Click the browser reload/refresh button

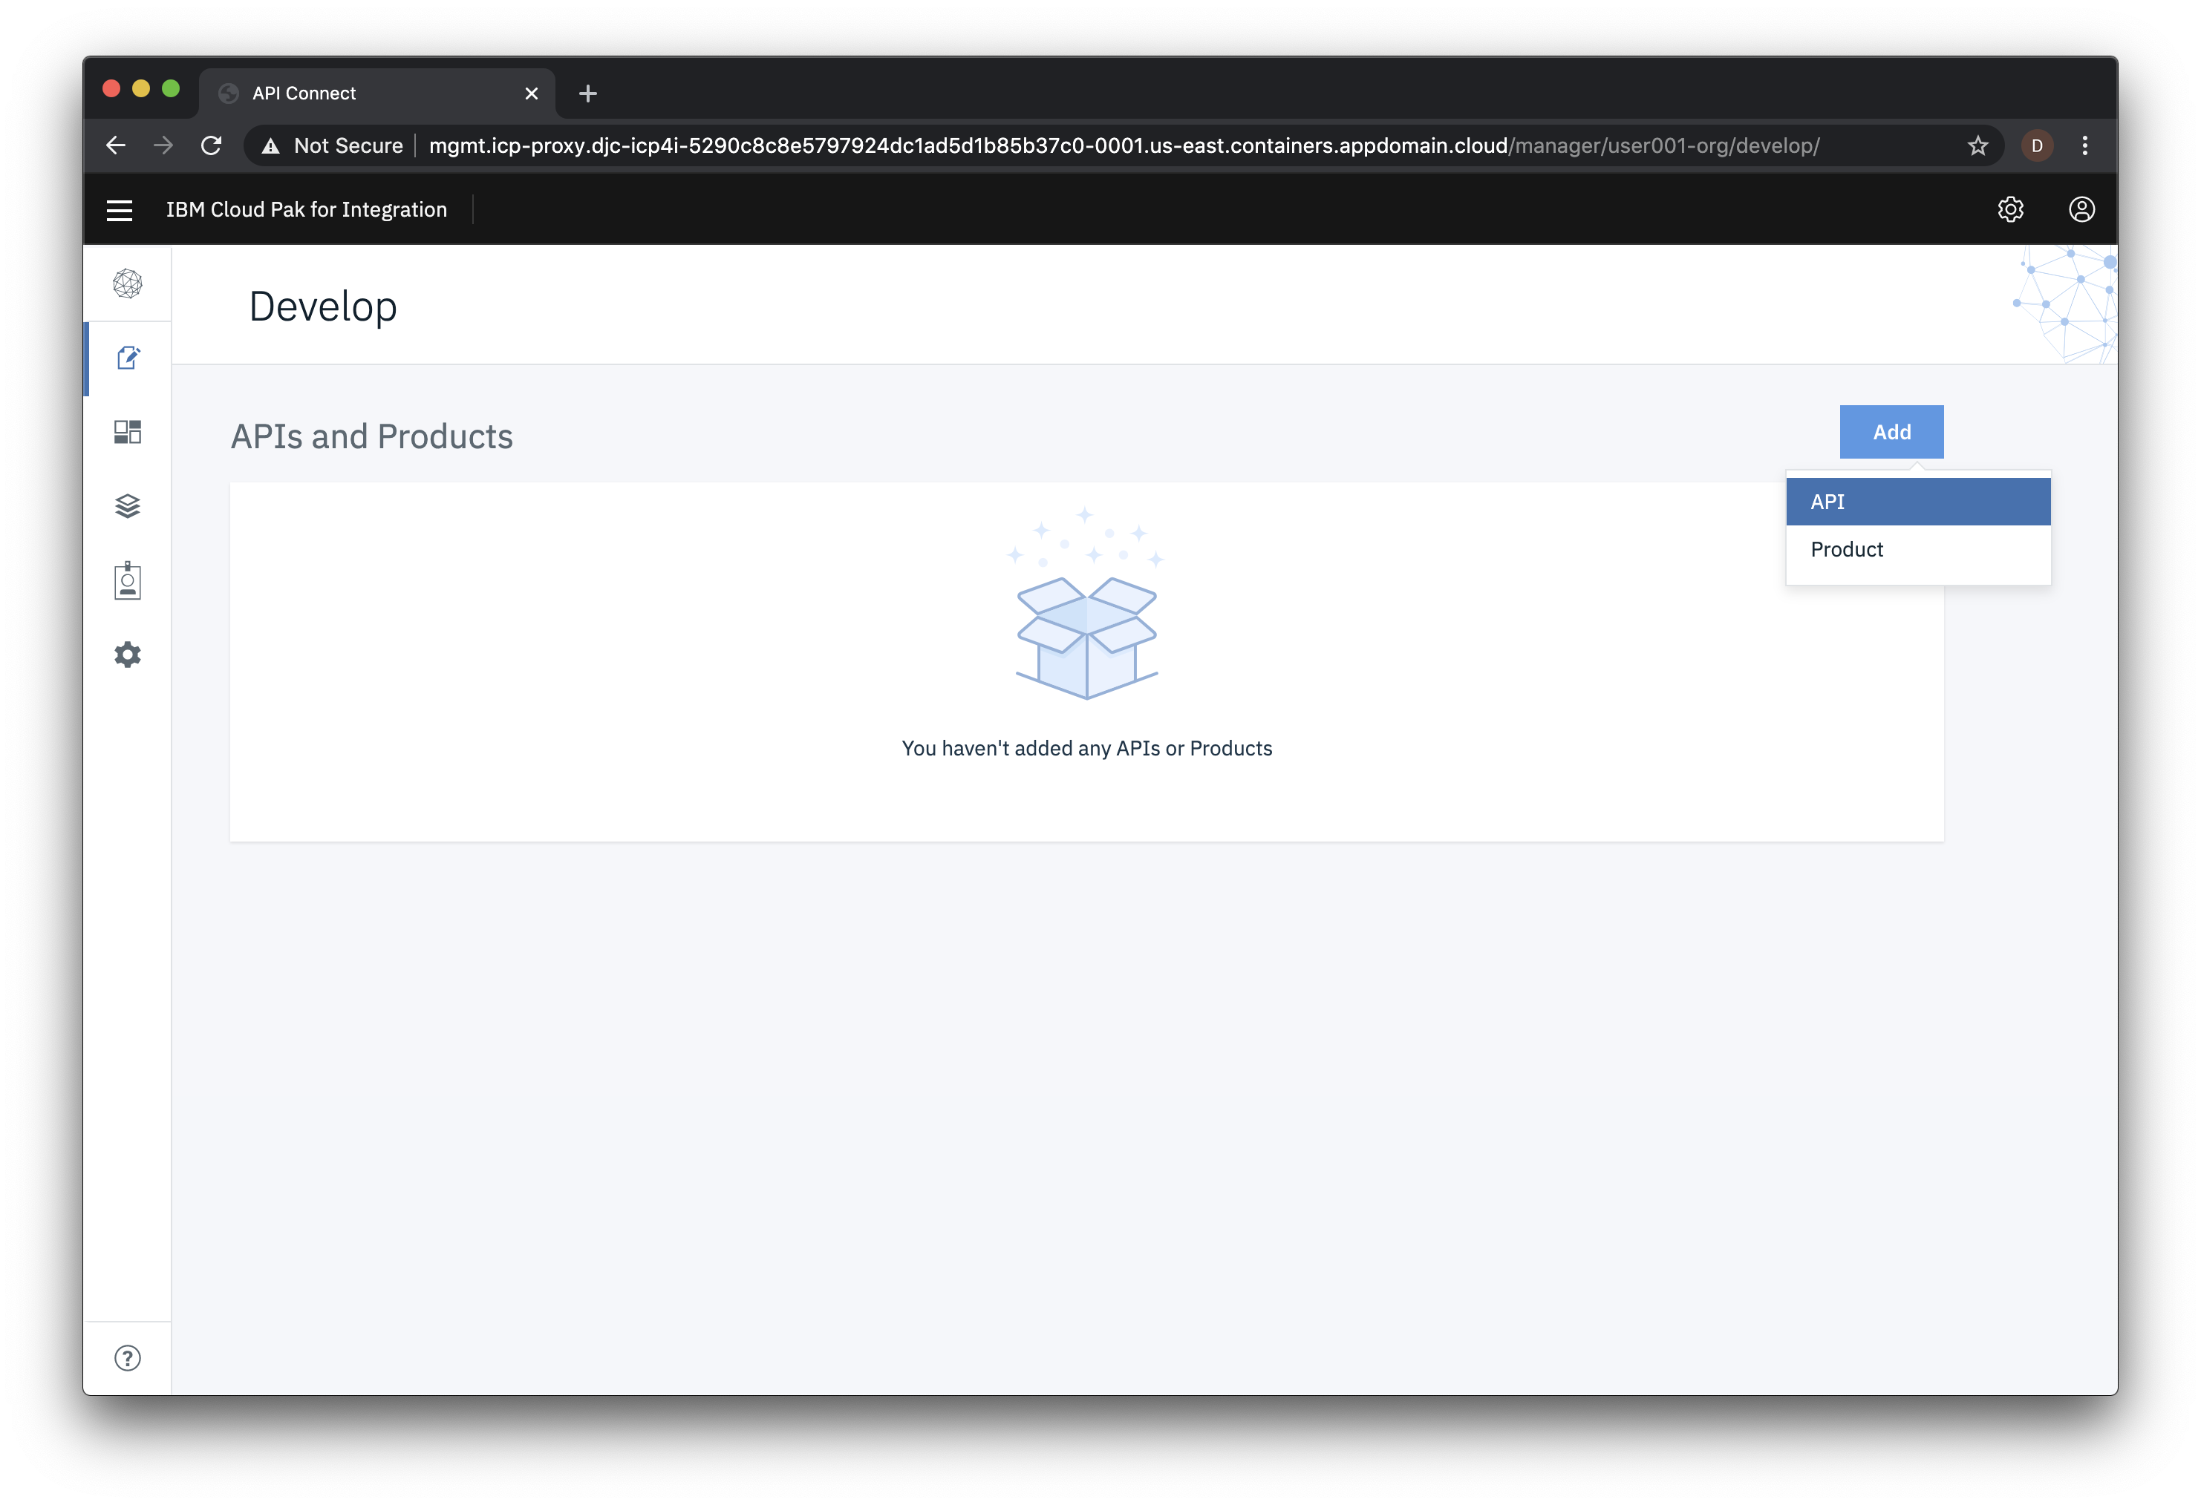point(211,145)
